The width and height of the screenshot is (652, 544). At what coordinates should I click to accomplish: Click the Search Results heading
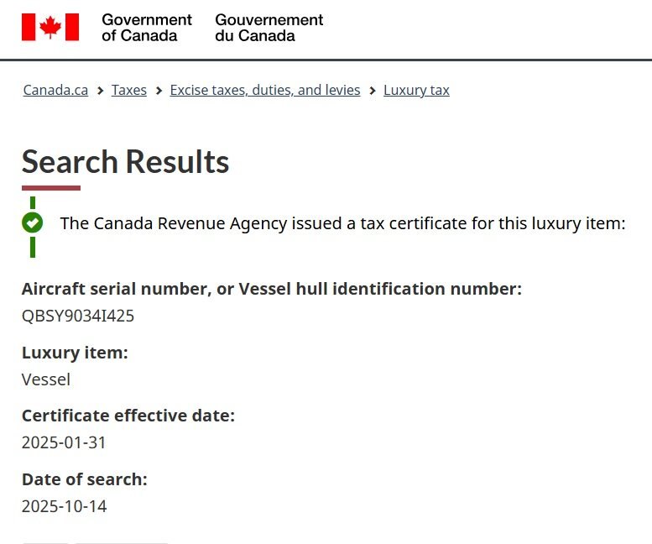click(125, 161)
